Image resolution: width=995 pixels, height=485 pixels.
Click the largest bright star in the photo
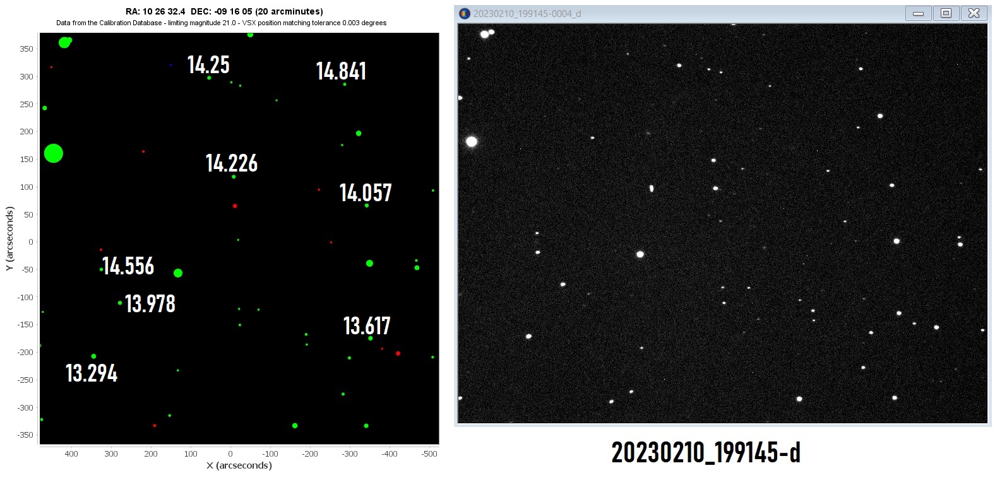(x=472, y=141)
